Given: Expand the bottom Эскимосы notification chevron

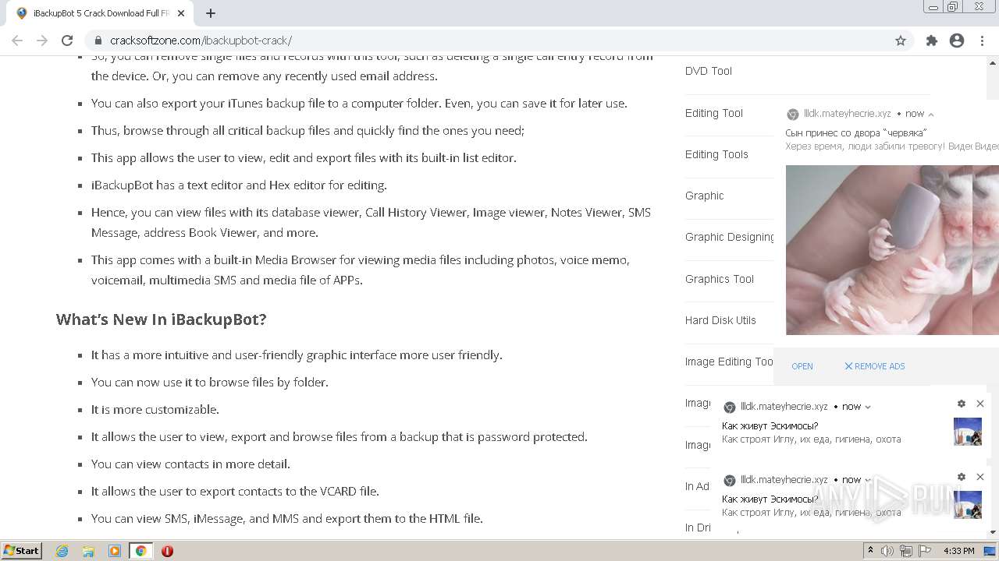Looking at the screenshot, I should 868,480.
